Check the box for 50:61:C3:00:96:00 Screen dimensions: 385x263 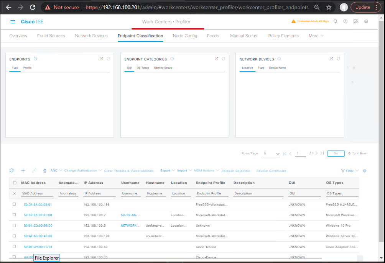pos(14,225)
